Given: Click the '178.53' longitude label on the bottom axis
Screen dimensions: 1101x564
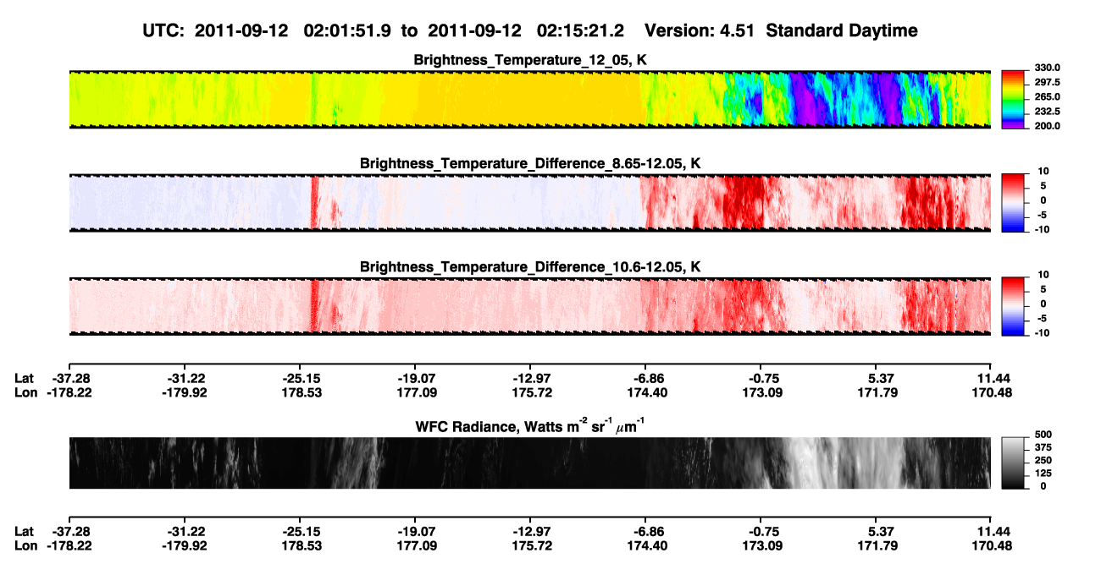Looking at the screenshot, I should coord(301,546).
